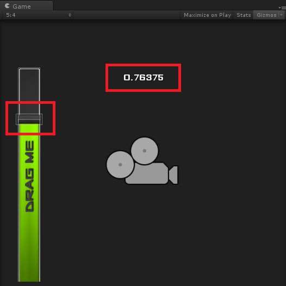Click the empty top portion of slider
This screenshot has height=286, width=286.
[29, 91]
